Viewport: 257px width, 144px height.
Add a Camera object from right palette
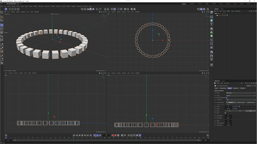(211, 56)
